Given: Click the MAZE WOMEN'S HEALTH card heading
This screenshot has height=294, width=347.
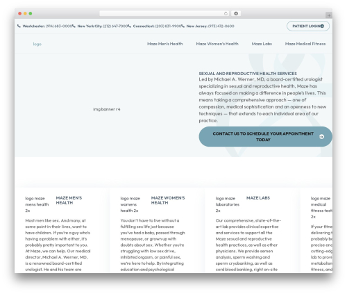Looking at the screenshot, I should (x=168, y=200).
